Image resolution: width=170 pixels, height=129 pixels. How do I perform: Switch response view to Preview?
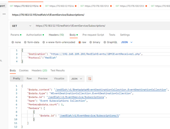43,78
